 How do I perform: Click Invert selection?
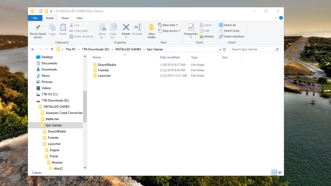click(231, 36)
